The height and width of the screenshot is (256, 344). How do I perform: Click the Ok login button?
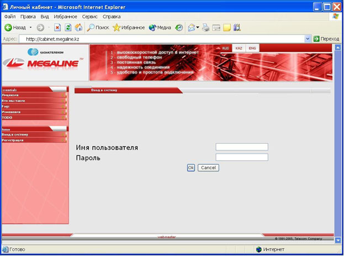[x=191, y=168]
